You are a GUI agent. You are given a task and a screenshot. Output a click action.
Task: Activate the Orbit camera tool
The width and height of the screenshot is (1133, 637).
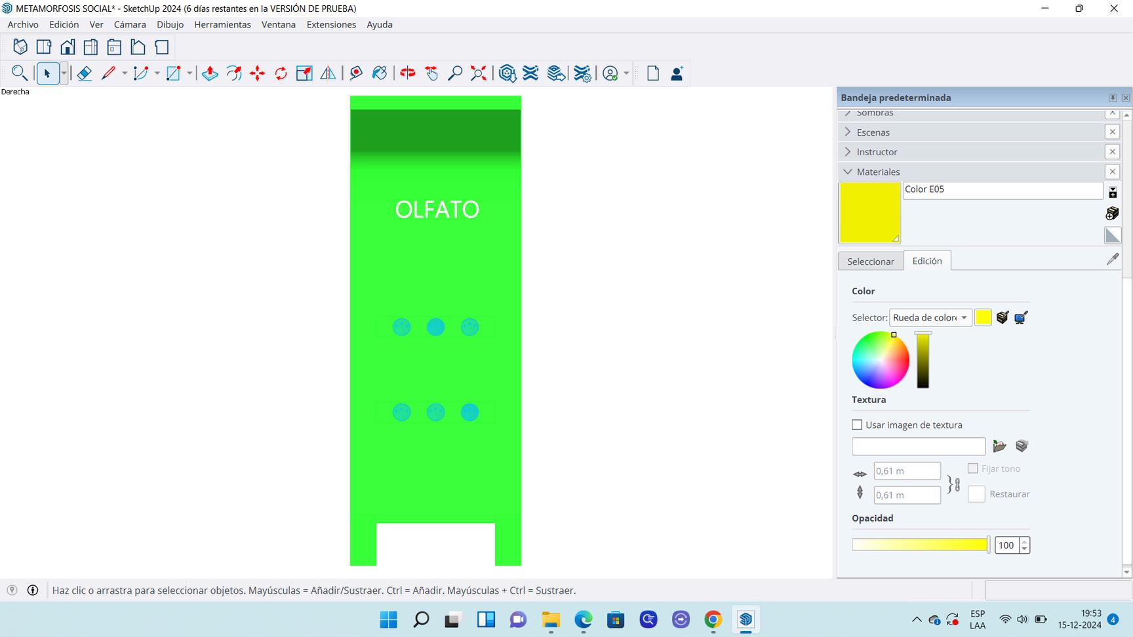pyautogui.click(x=408, y=73)
